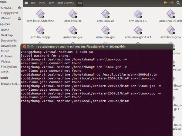Viewport: 182px width, 136px height.
Task: Select File System in the sidebar
Action: click(9, 66)
